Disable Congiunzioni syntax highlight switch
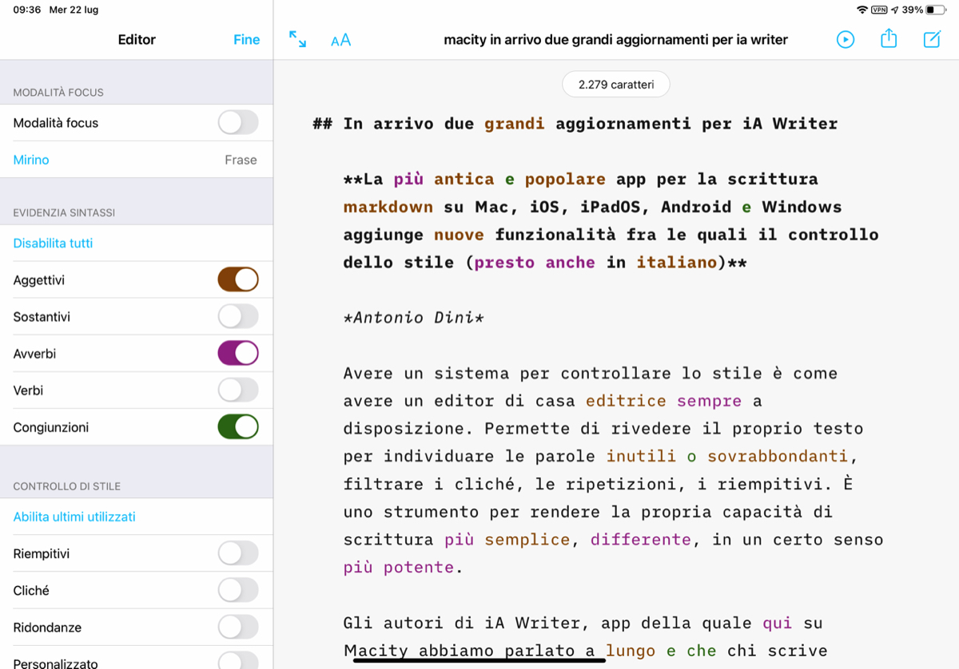959x669 pixels. click(238, 427)
